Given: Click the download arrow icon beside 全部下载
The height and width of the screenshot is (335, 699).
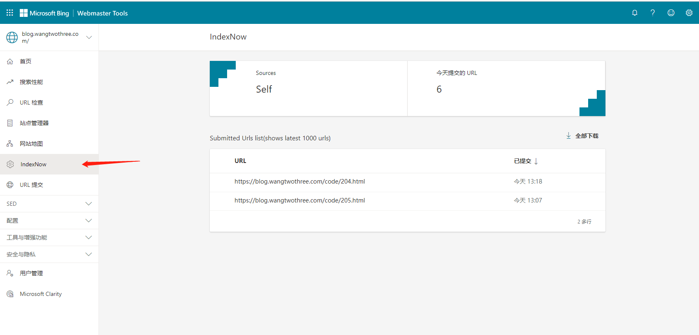Looking at the screenshot, I should (x=568, y=135).
